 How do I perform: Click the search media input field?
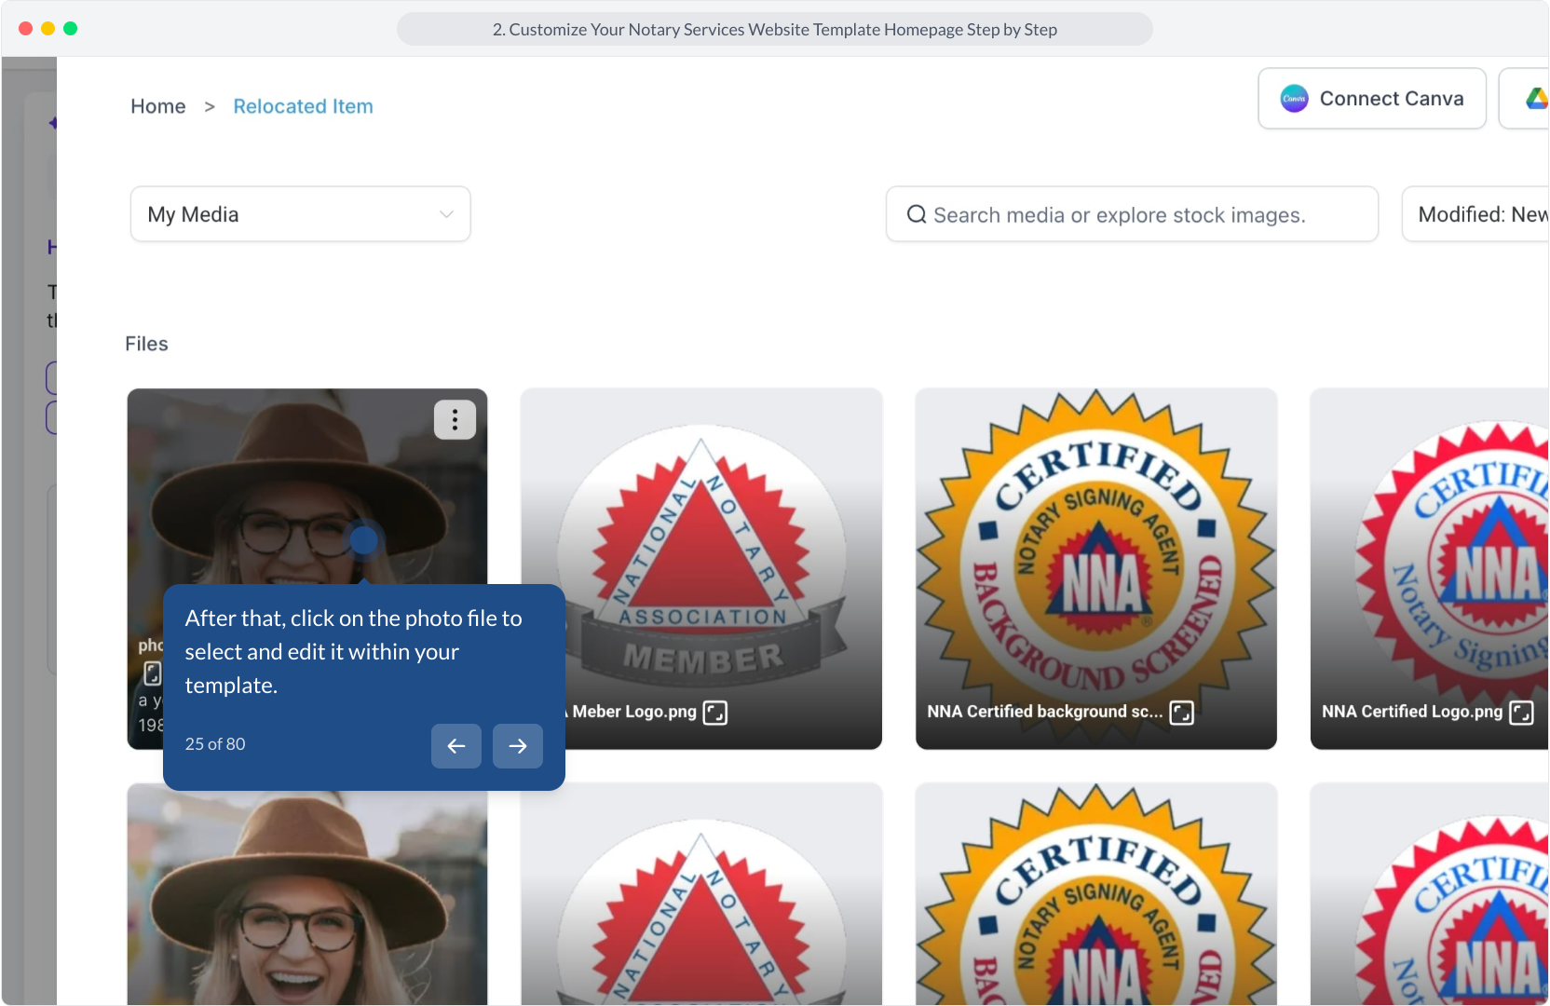[x=1132, y=214]
